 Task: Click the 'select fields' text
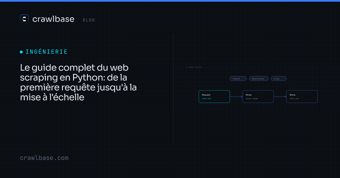tap(252, 99)
